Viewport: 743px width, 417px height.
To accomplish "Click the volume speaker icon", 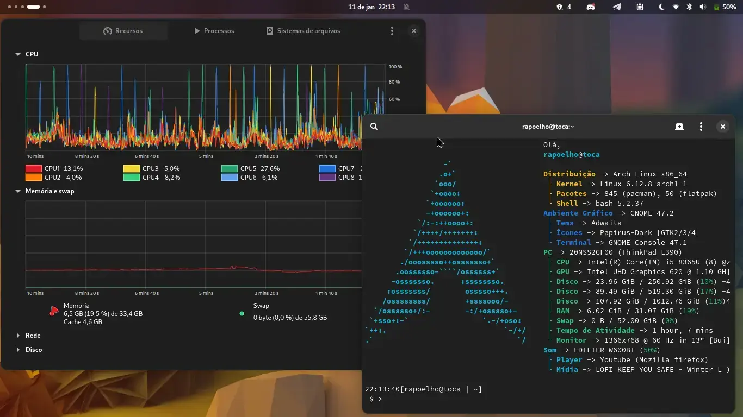I will pyautogui.click(x=703, y=7).
